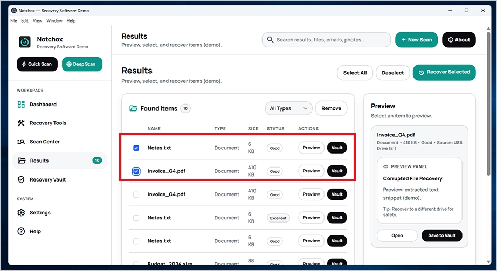The width and height of the screenshot is (497, 271).
Task: Open the Window menu
Action: point(54,20)
